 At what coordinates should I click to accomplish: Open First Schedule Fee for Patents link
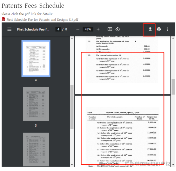[x=42, y=20]
